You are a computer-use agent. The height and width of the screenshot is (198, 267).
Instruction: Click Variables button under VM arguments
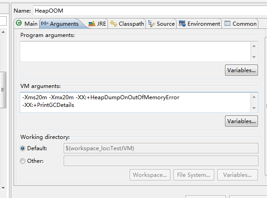coord(241,121)
